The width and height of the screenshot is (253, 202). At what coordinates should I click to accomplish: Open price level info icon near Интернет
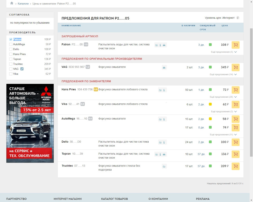237,17
